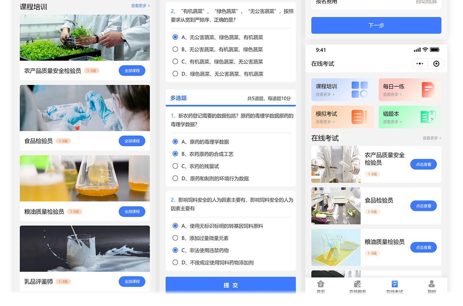The width and height of the screenshot is (463, 306).
Task: Toggle option B、农药原药的合成工艺
Action: (x=203, y=154)
